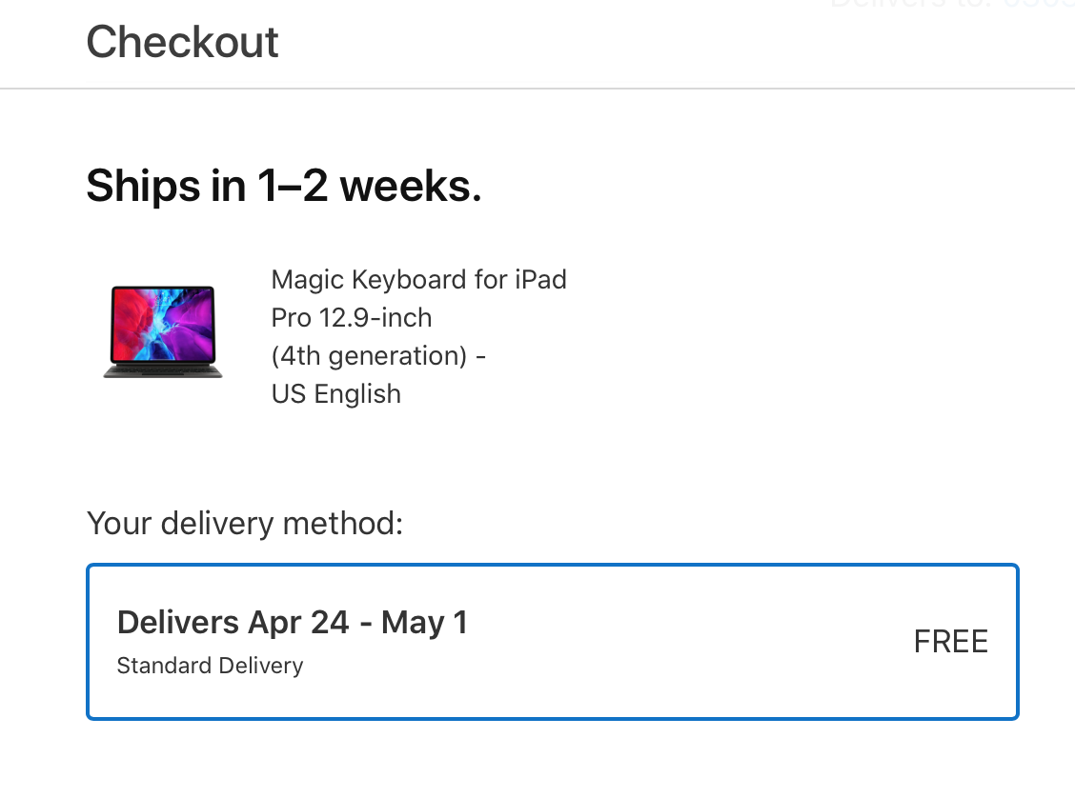Select the Standard Delivery option box
The width and height of the screenshot is (1075, 798).
[553, 642]
